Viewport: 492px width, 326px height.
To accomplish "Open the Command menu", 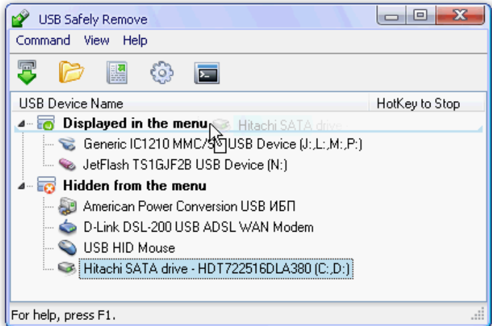I will [43, 40].
